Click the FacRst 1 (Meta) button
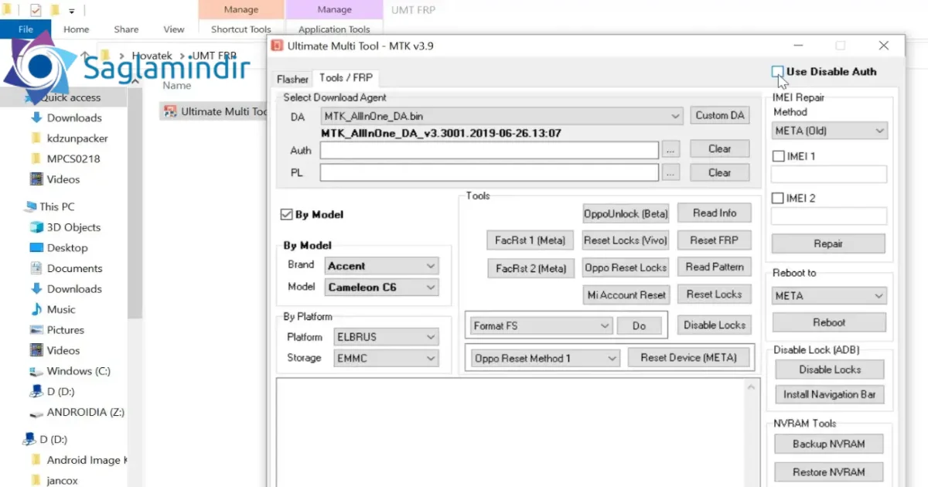This screenshot has width=928, height=487. pos(531,240)
